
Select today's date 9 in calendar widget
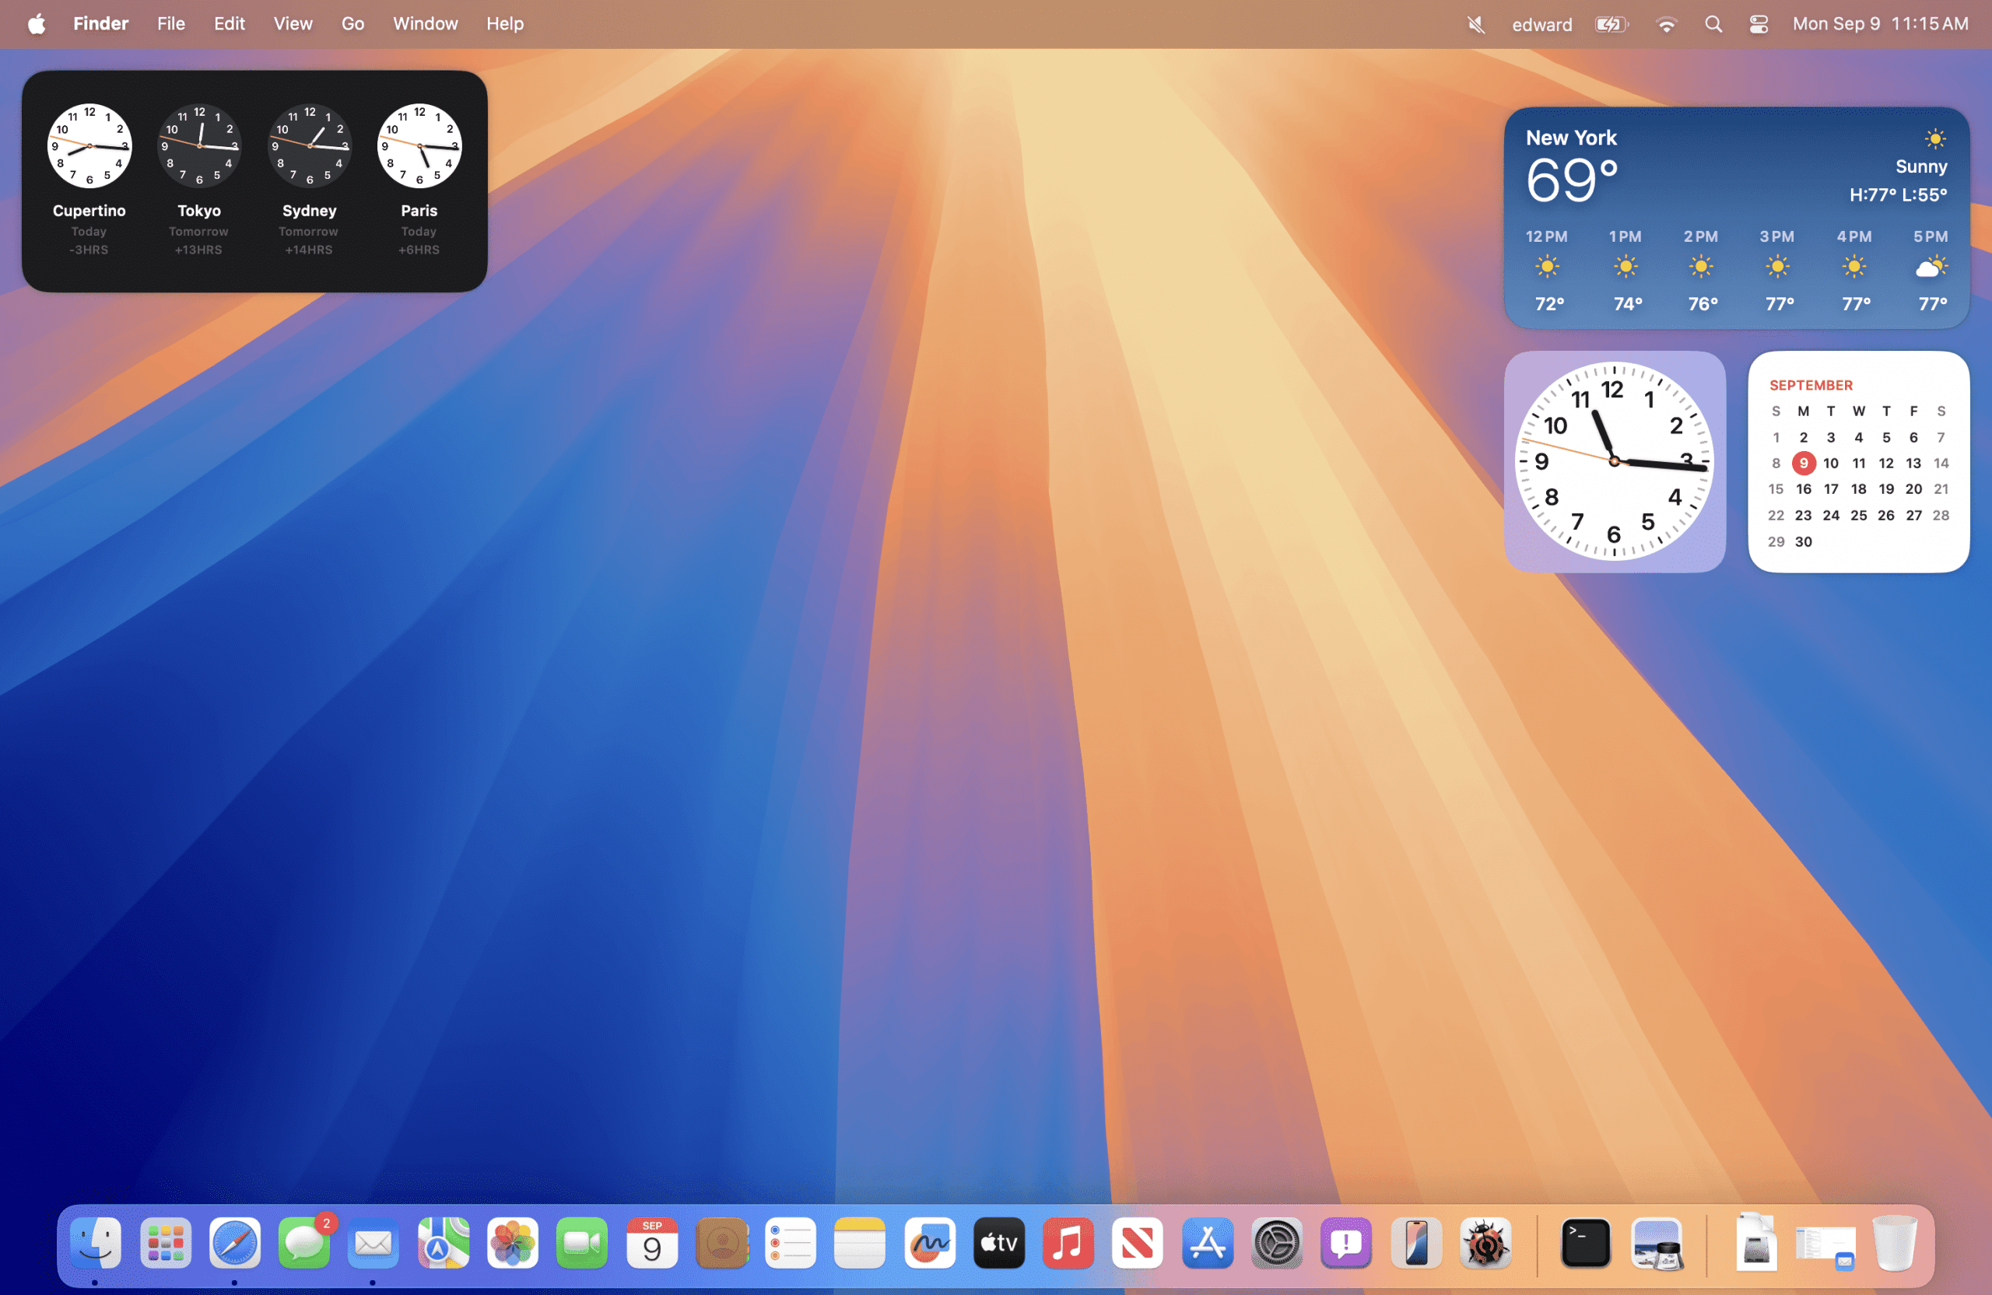1803,463
